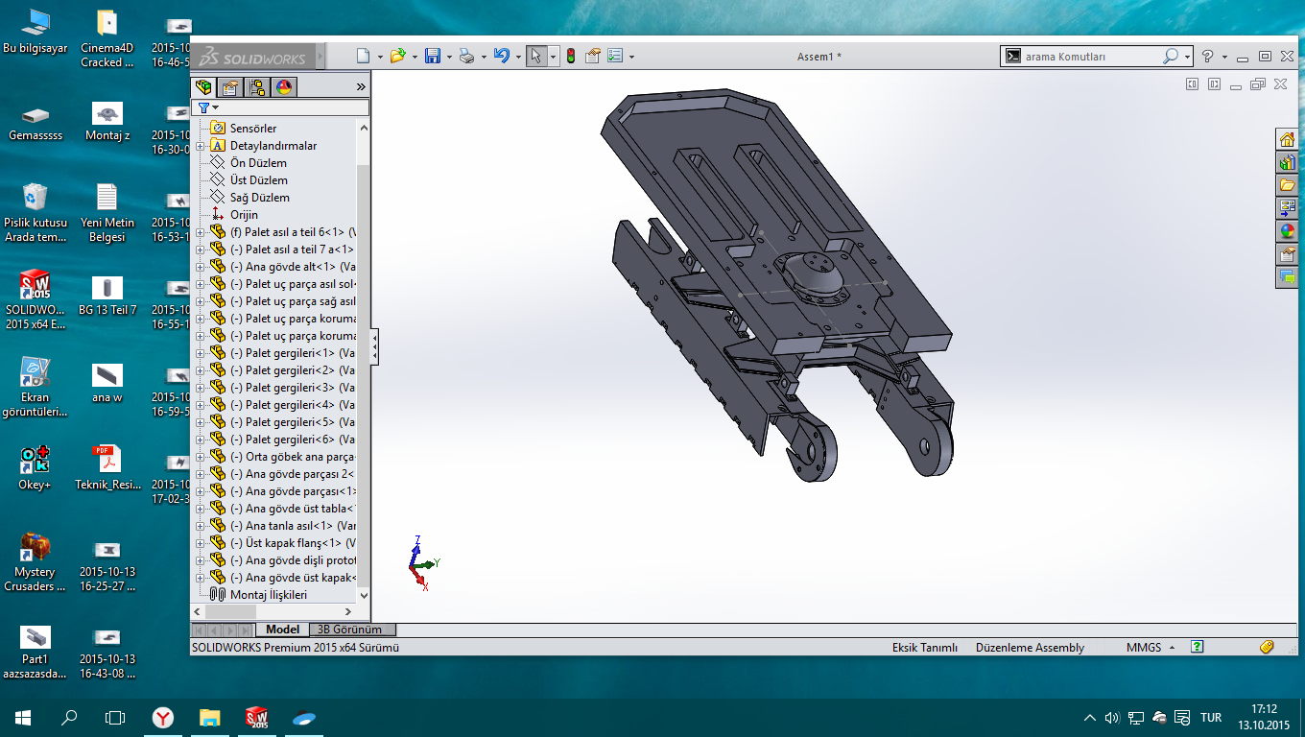The width and height of the screenshot is (1305, 737).
Task: Select Montaj İlişkileri in the tree
Action: pos(269,595)
